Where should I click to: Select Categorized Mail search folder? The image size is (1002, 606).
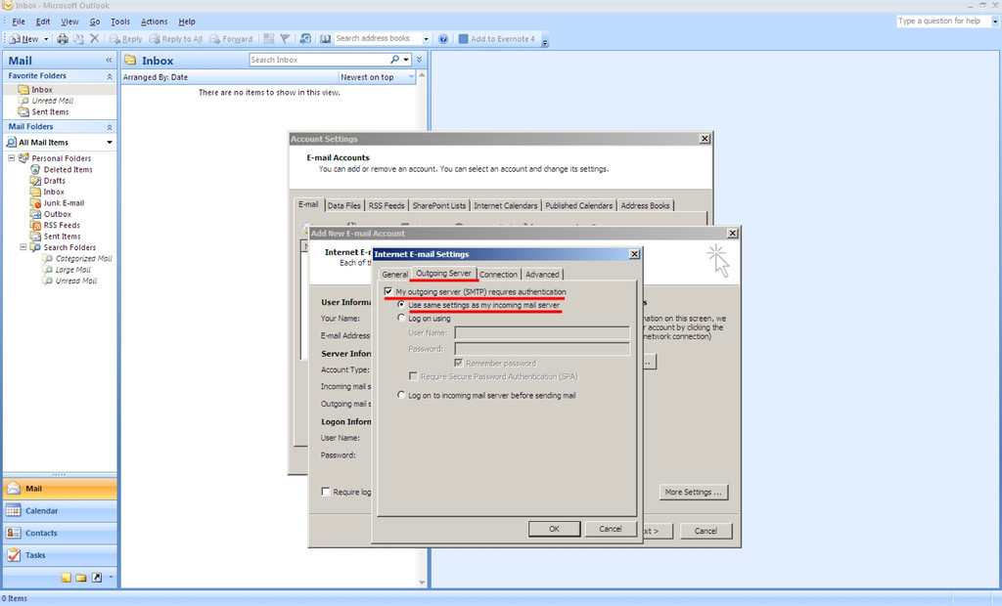83,259
